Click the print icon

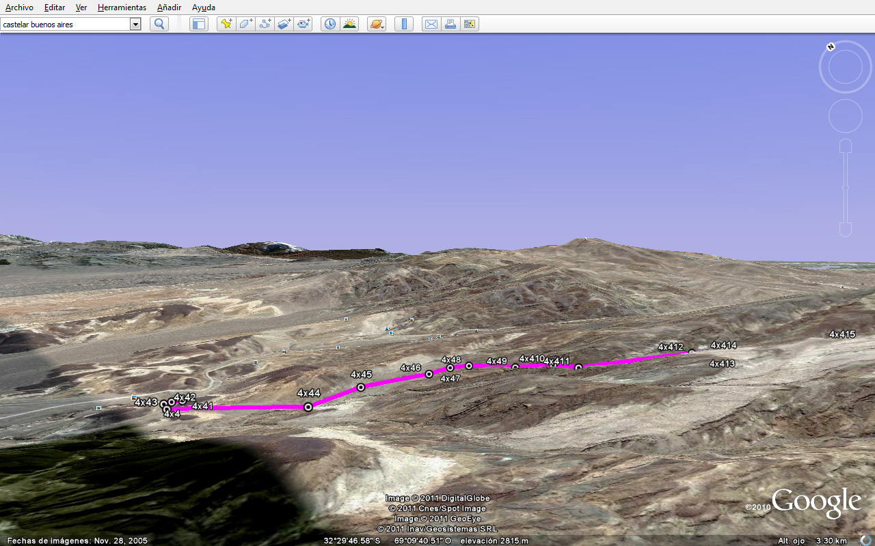pos(450,24)
